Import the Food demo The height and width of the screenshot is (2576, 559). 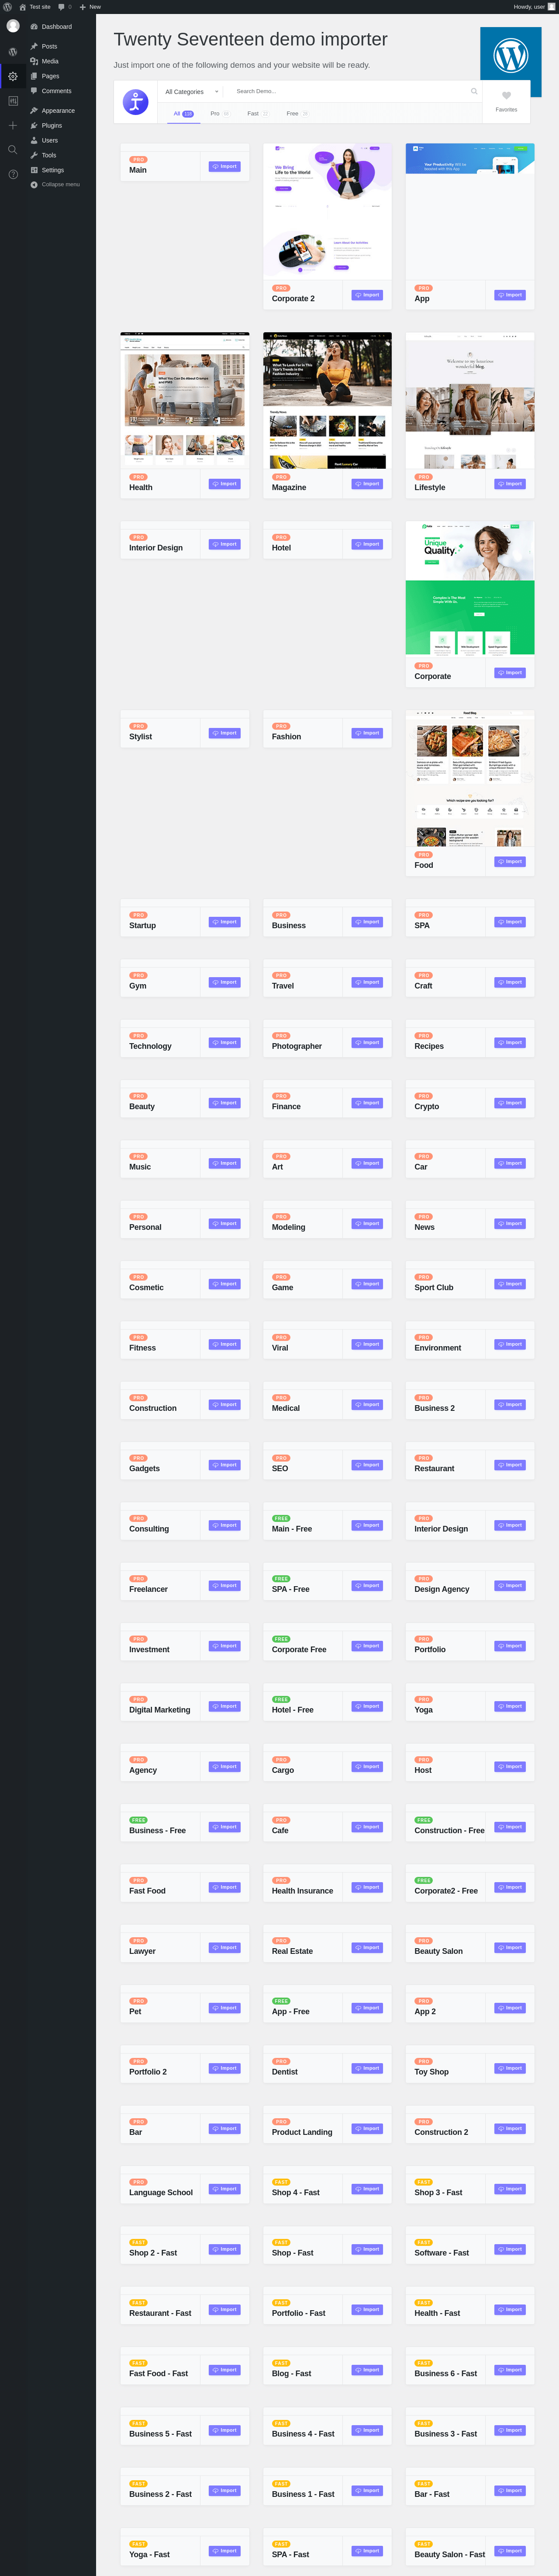(x=510, y=861)
